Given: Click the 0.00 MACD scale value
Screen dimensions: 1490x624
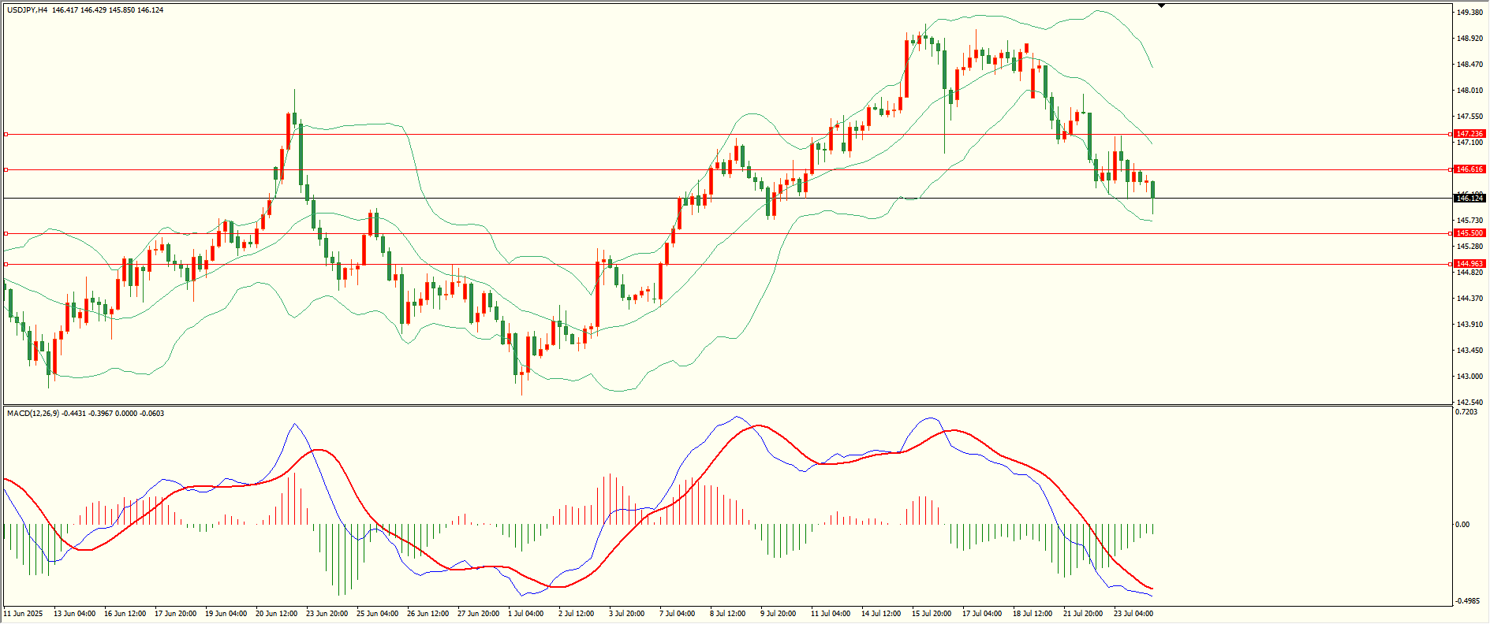Looking at the screenshot, I should coord(1462,525).
